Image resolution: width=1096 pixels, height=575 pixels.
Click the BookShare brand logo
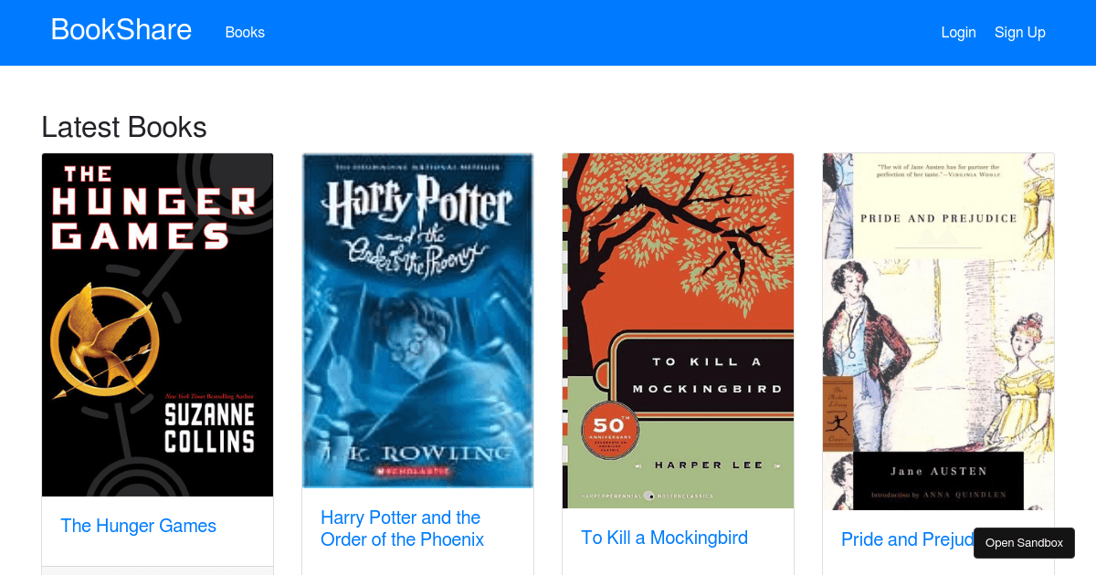[121, 29]
